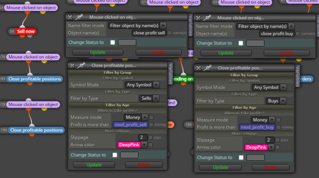Toggle money checkbox next to mod_profit_buy
This screenshot has height=178, width=319.
click(278, 127)
